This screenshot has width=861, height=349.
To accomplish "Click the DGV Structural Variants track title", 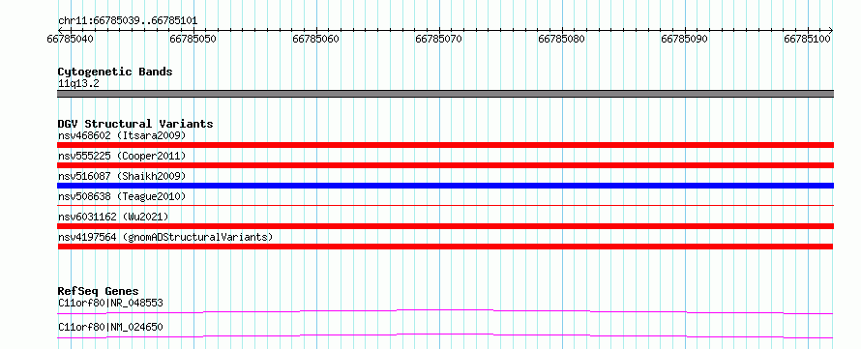I will tap(135, 124).
